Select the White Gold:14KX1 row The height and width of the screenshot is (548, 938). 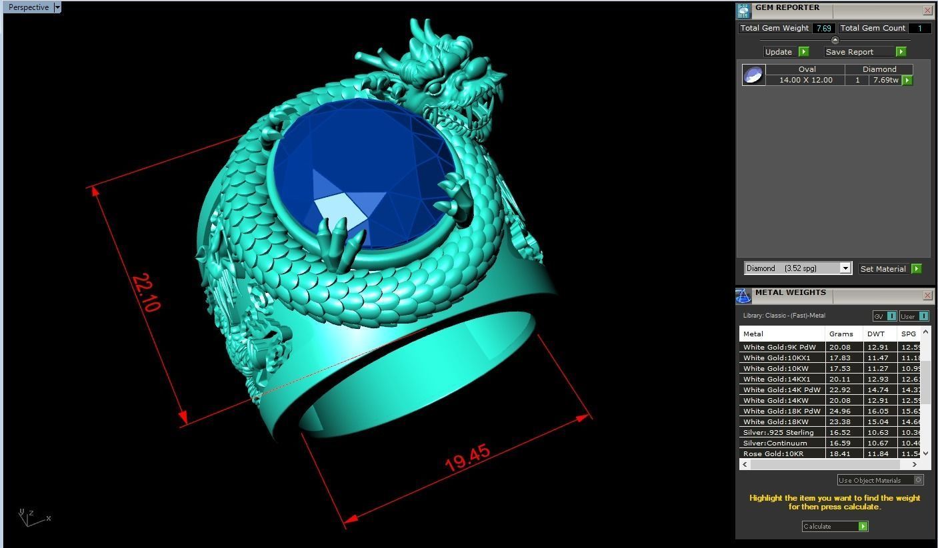[829, 379]
